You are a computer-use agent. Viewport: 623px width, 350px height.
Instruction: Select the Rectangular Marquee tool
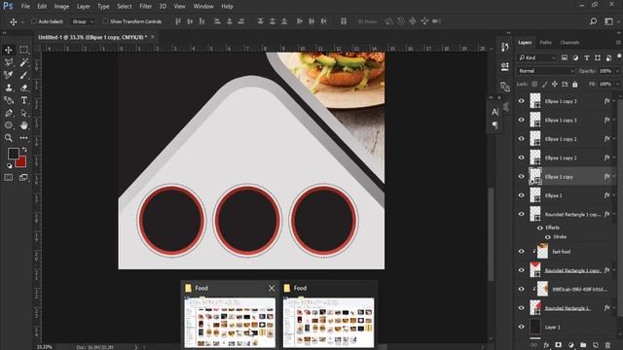(x=23, y=50)
